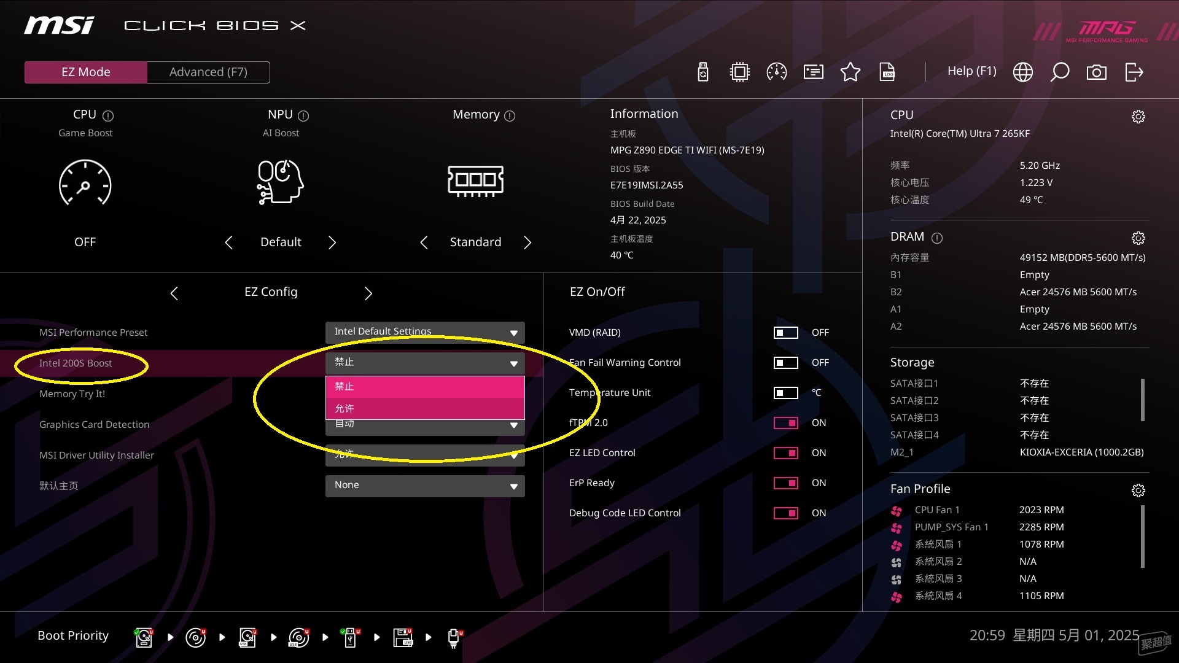Click the exit BIOS icon
1179x663 pixels.
pyautogui.click(x=1134, y=72)
